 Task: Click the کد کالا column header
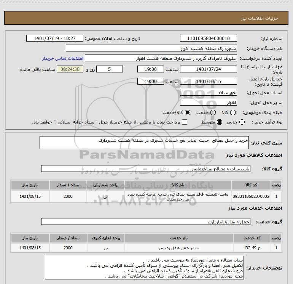click(x=251, y=185)
